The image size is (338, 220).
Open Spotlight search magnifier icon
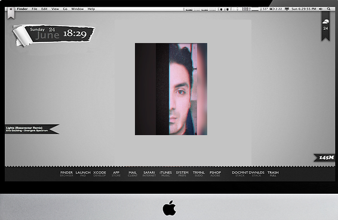(x=328, y=9)
